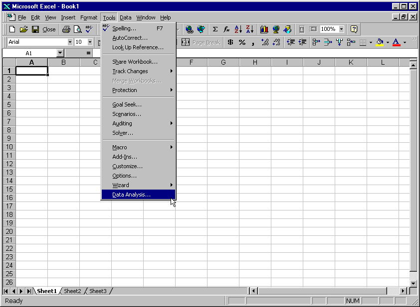Screen dimensions: 420x307
Task: Click the Select All corner button
Action: [x=9, y=63]
